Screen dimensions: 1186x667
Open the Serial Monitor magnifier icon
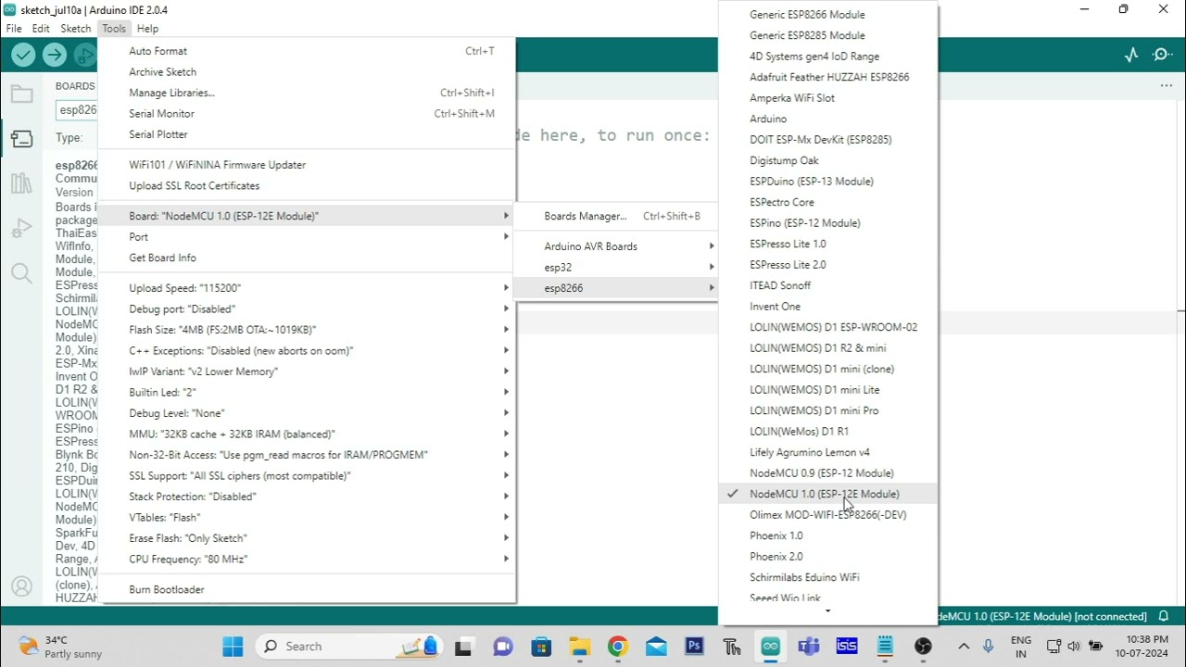(1163, 56)
